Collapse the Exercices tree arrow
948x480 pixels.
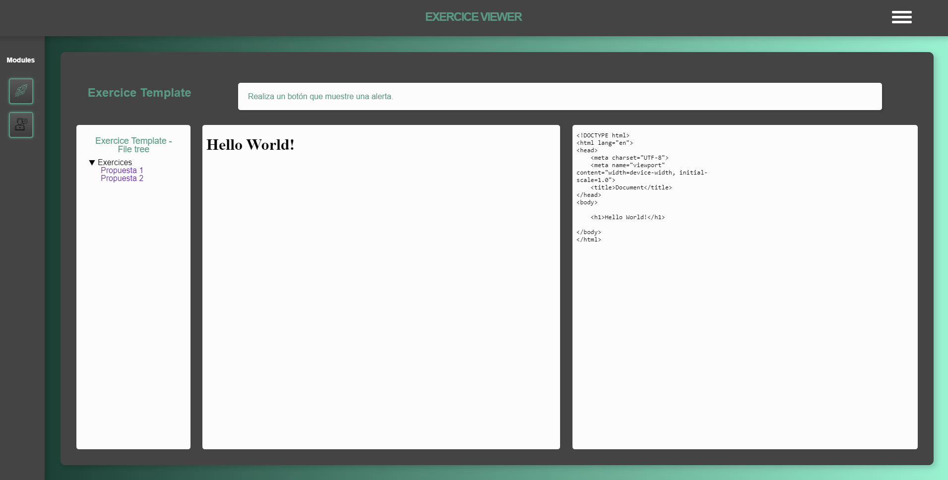pyautogui.click(x=92, y=163)
